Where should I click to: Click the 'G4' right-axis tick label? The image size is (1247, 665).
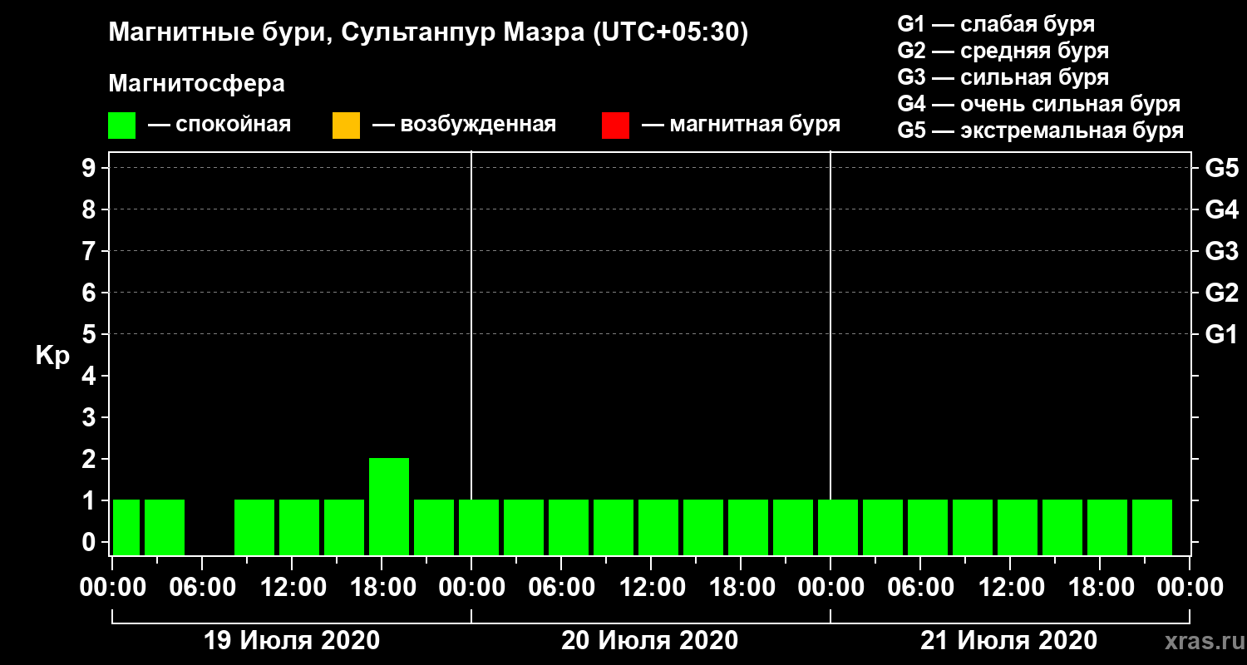coord(1221,209)
